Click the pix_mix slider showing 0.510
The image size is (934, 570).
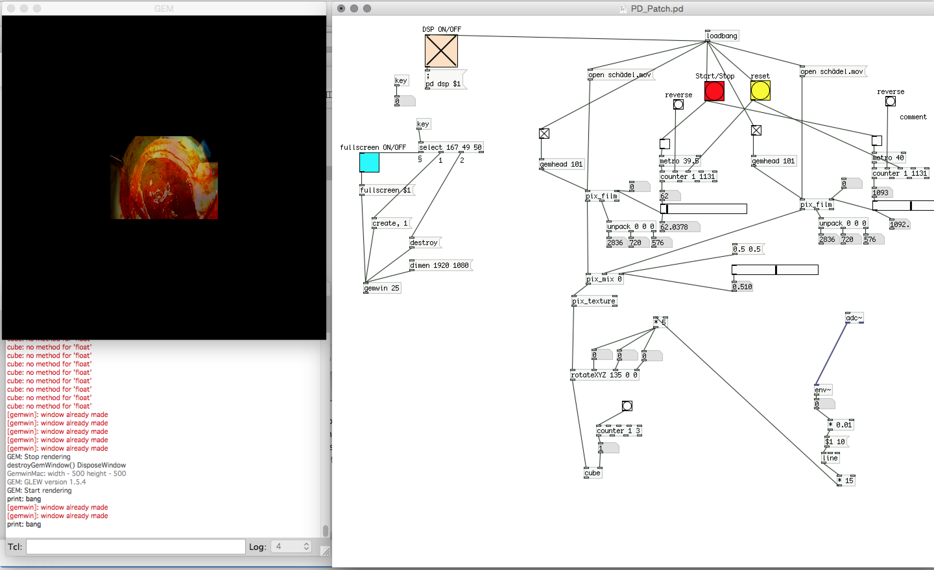tap(774, 270)
